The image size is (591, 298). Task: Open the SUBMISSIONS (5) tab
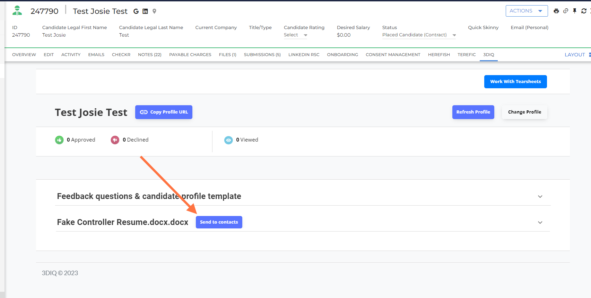point(262,55)
